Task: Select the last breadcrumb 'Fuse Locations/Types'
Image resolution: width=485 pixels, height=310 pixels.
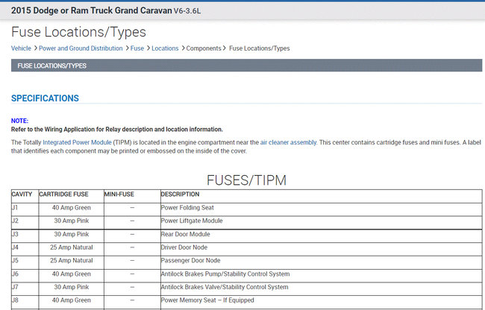Action: (x=259, y=48)
